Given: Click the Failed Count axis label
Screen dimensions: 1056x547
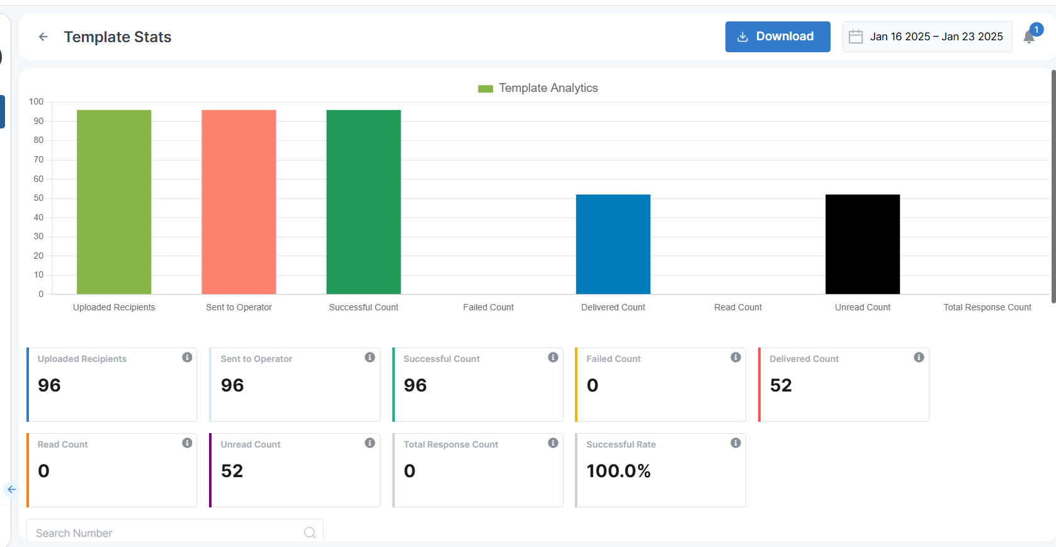Looking at the screenshot, I should point(489,307).
